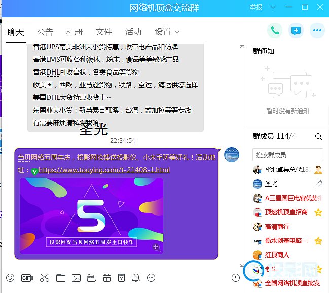The image size is (329, 293).
Task: Open the 公告 tab
Action: pyautogui.click(x=45, y=32)
